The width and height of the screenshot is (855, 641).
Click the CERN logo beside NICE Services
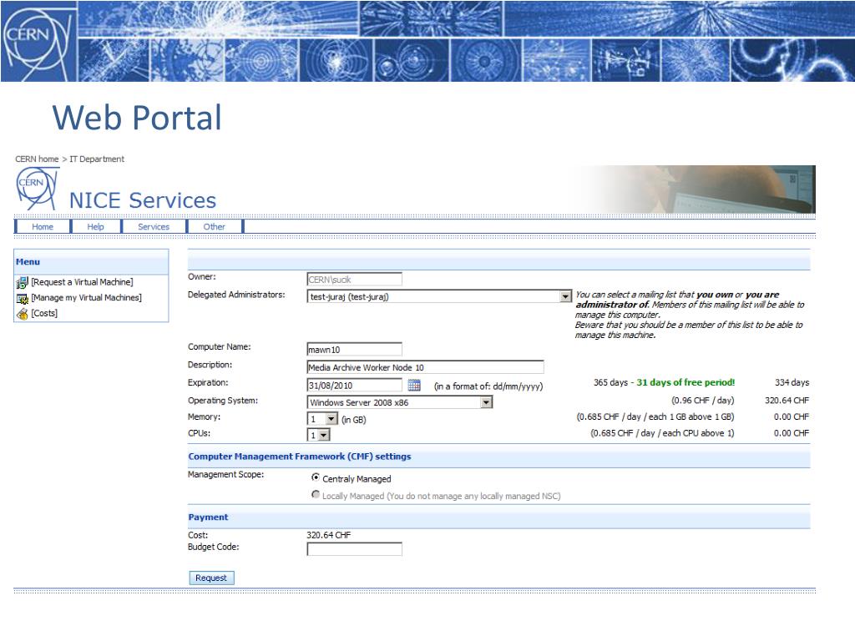[37, 189]
